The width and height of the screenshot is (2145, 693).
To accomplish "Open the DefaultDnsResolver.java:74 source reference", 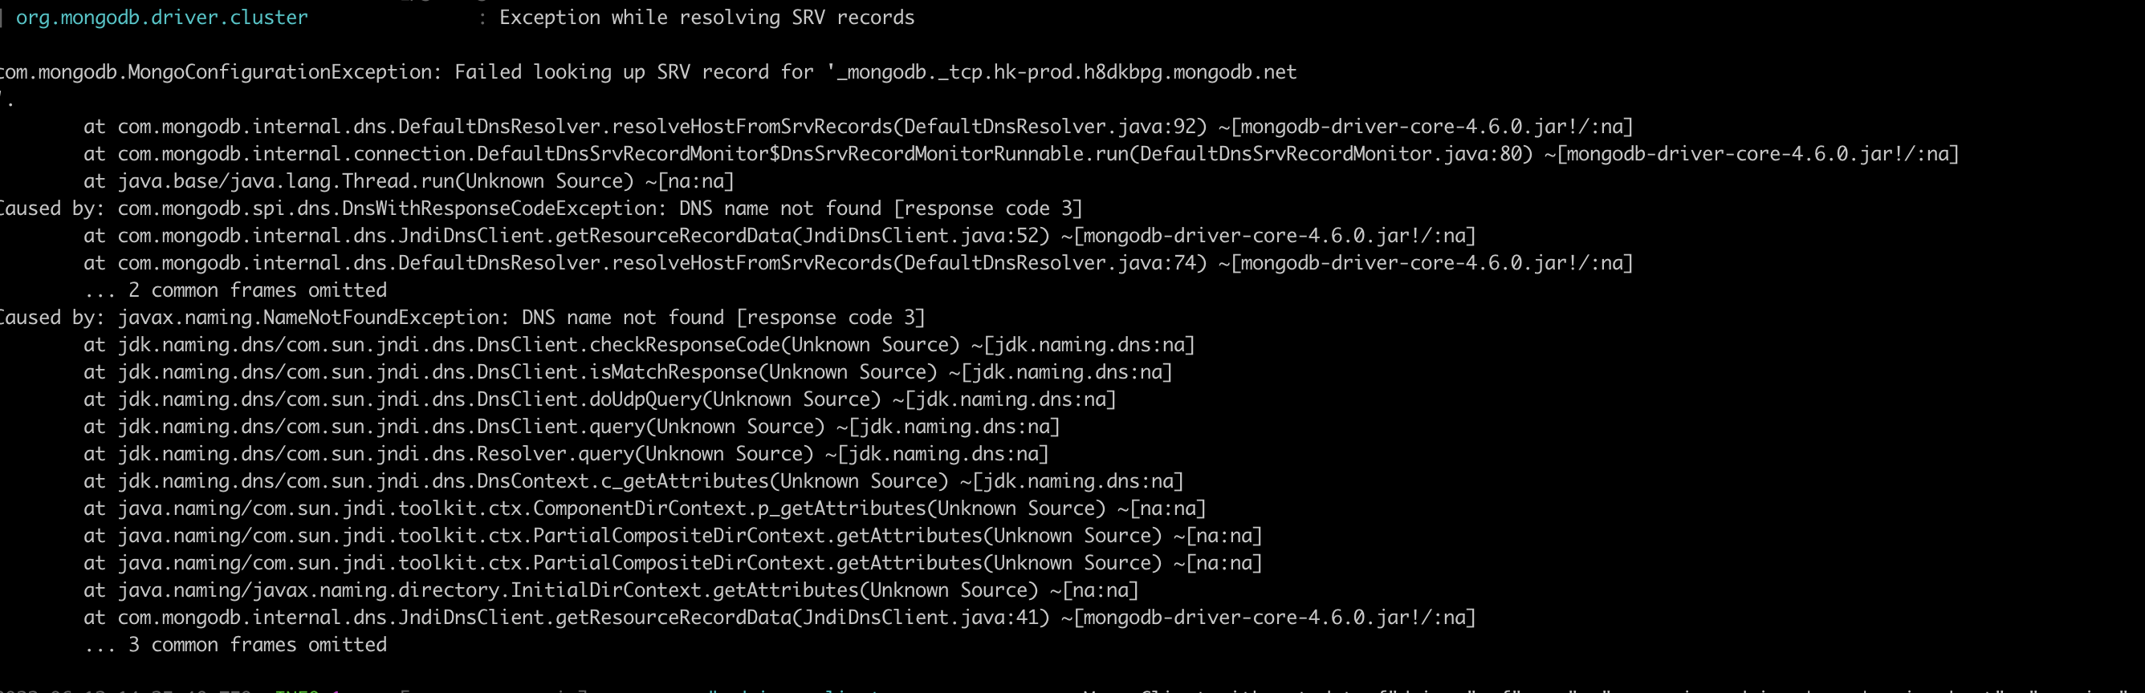I will (x=1054, y=264).
